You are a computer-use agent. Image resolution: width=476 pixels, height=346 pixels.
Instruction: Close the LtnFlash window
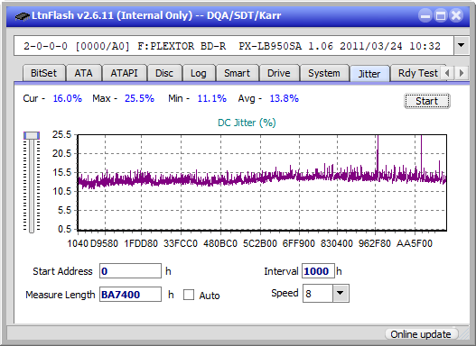456,15
